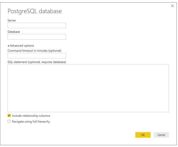Close the dialog with the X icon
Viewport: 178px width, 147px height.
172,6
